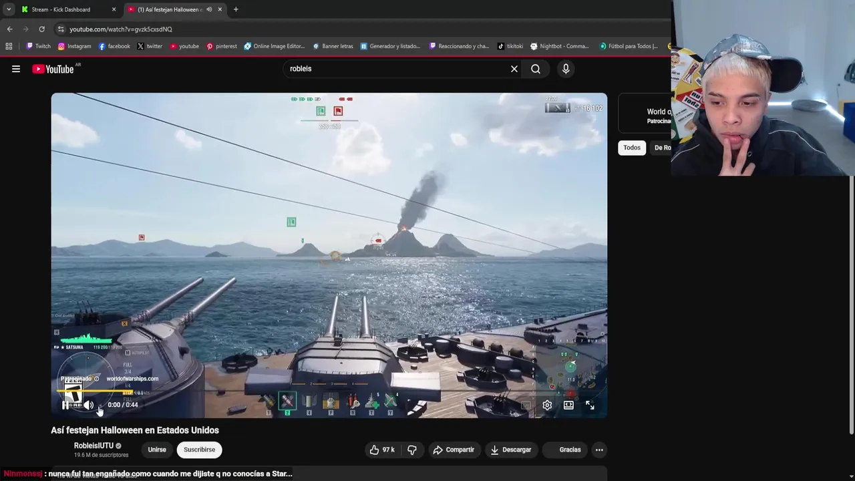This screenshot has width=855, height=481.
Task: Enter fullscreen in the video player
Action: [590, 405]
